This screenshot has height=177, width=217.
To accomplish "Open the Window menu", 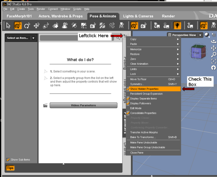I will pos(65,9).
